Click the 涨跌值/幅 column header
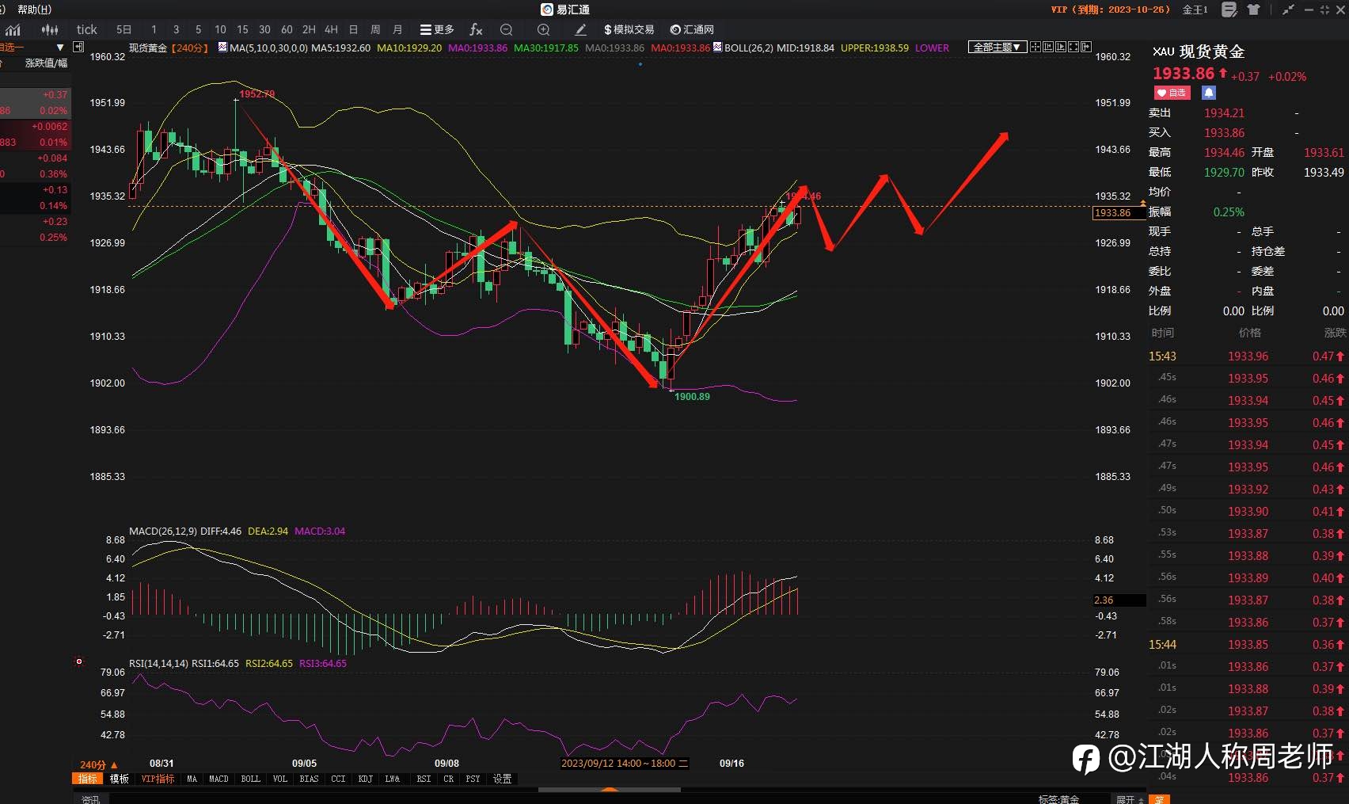The image size is (1349, 804). [47, 63]
